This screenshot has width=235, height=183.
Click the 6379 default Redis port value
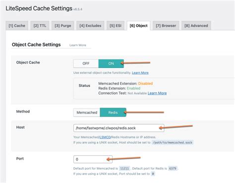pyautogui.click(x=173, y=168)
